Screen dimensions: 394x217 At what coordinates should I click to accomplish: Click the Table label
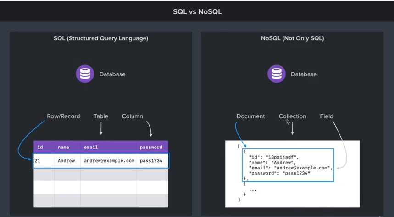point(101,116)
